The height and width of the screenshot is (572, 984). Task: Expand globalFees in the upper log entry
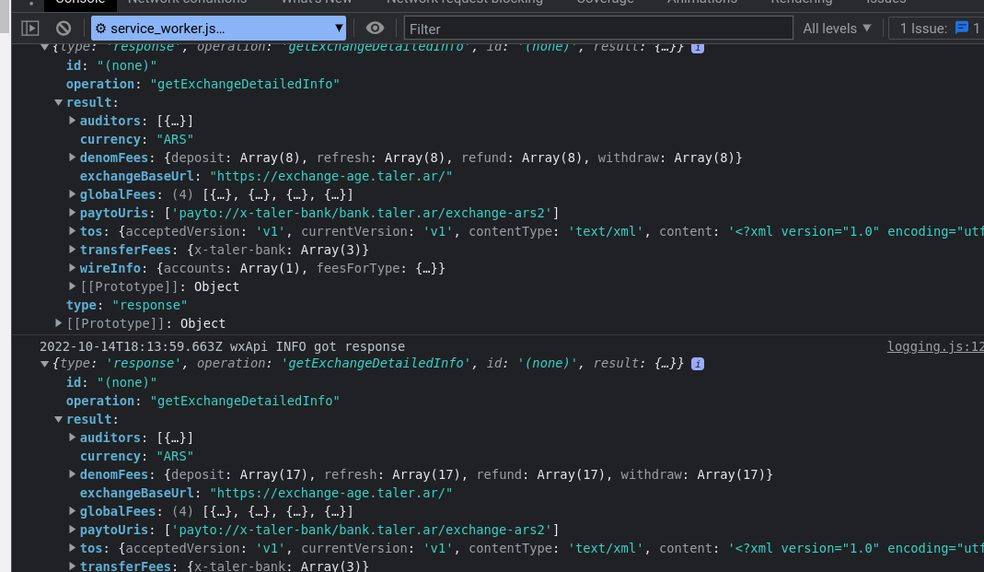73,194
